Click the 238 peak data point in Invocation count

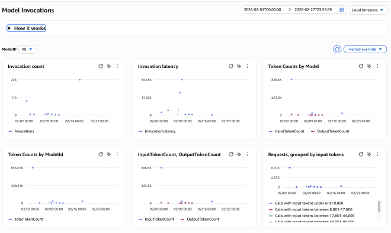(x=79, y=80)
